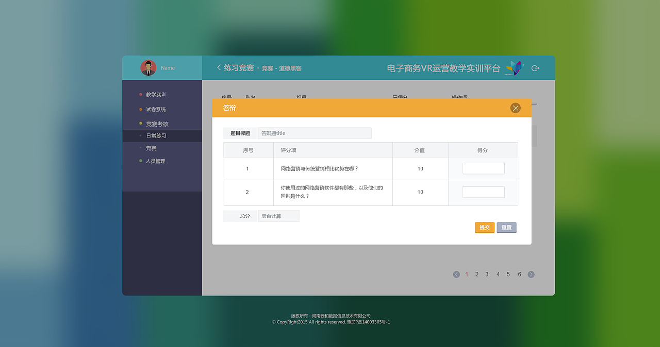
Task: Click the user avatar photo above the sidebar
Action: (148, 67)
